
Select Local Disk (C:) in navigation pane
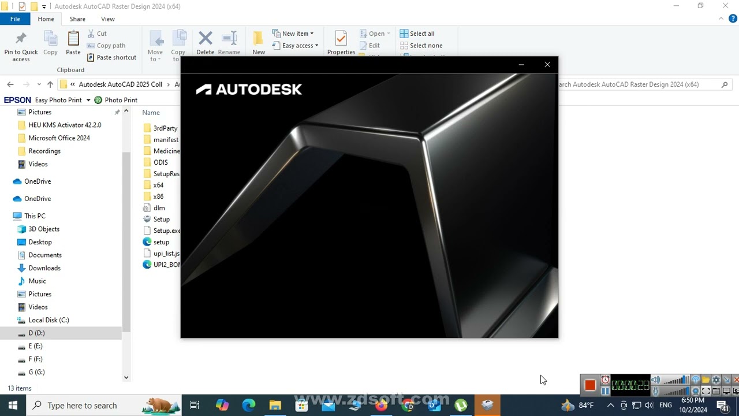tap(48, 320)
